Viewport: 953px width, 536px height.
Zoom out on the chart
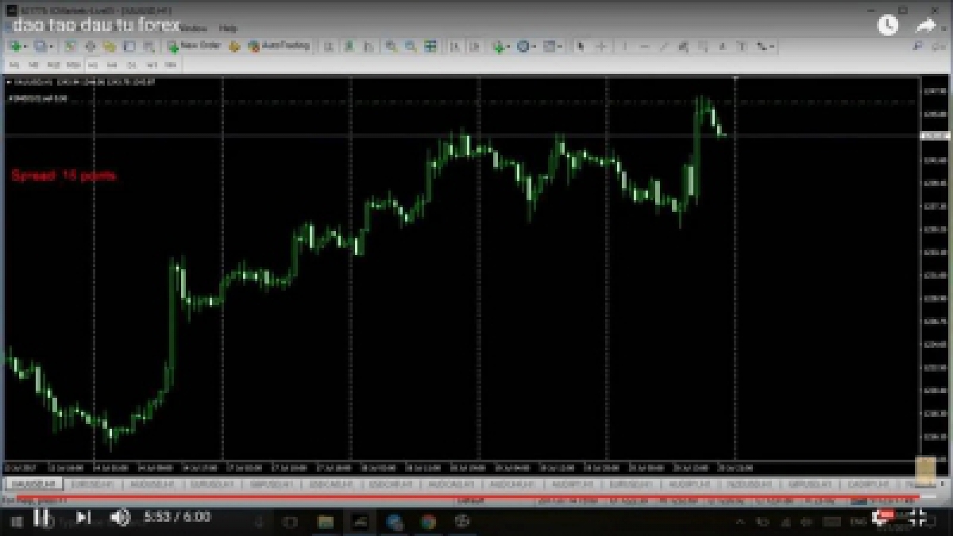(411, 47)
